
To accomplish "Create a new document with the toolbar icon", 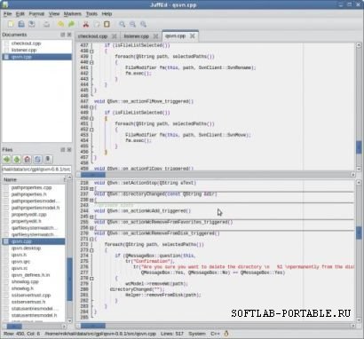I will pyautogui.click(x=11, y=24).
